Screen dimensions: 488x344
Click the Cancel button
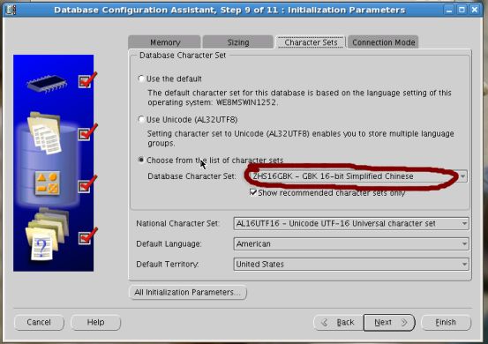[x=39, y=322]
